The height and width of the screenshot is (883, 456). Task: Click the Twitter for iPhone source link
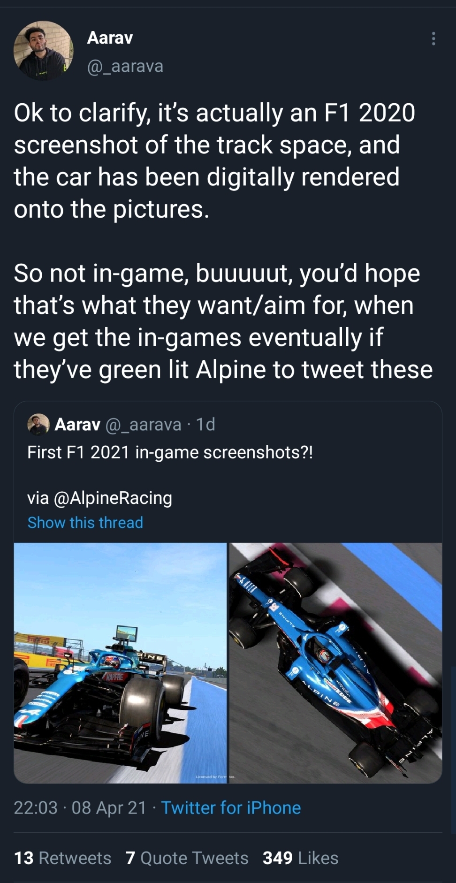coord(231,808)
